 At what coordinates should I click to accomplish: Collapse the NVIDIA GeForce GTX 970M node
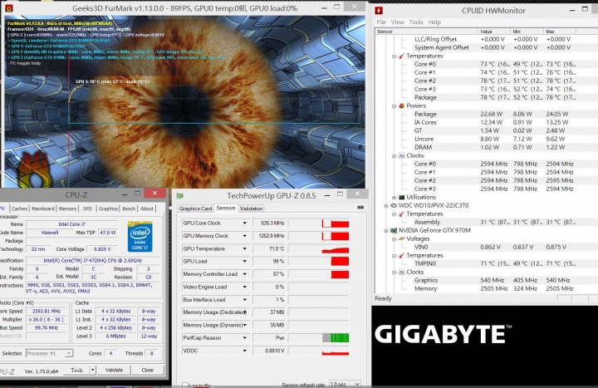coord(386,231)
